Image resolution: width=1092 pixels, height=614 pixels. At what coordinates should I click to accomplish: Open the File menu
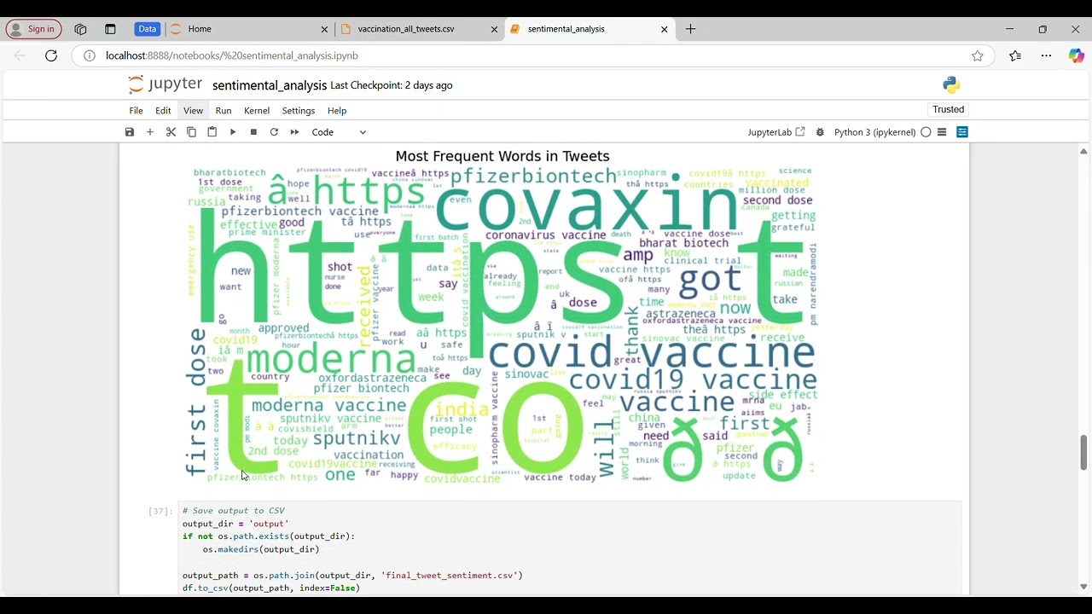[136, 111]
